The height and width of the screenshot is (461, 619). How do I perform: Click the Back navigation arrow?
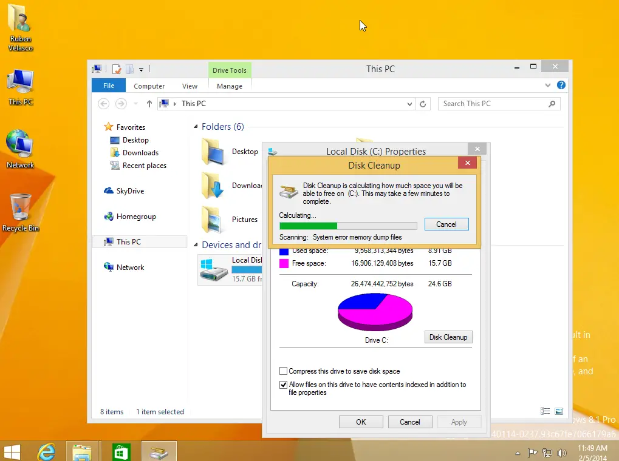[x=103, y=104]
